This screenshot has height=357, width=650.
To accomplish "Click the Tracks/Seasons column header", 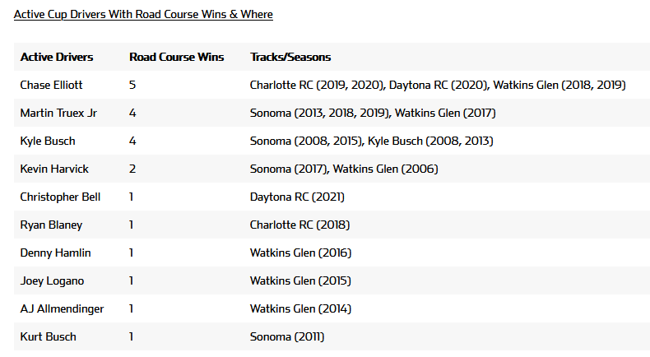I will tap(290, 57).
